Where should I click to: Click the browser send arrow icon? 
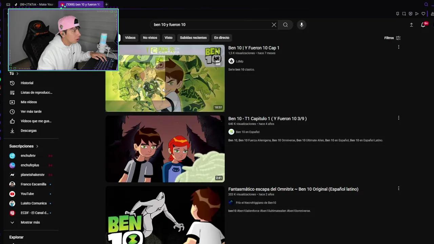click(x=417, y=14)
